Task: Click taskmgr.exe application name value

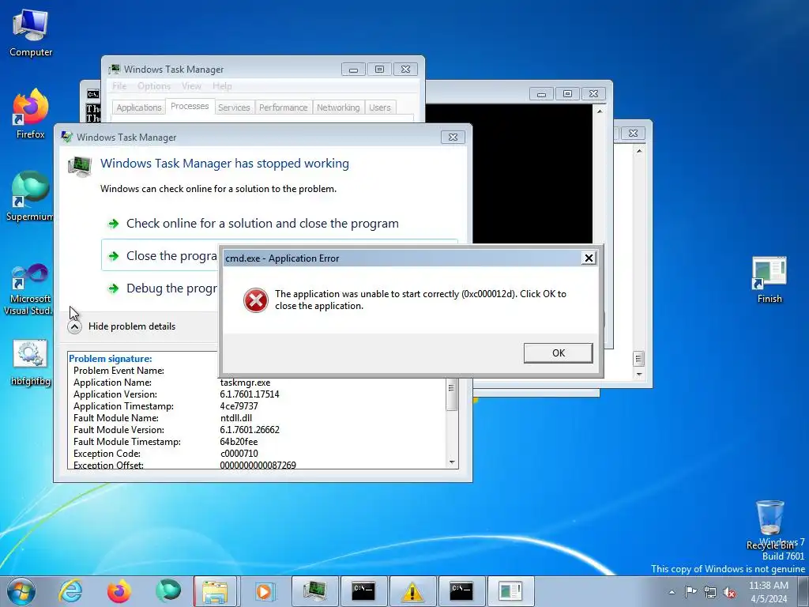Action: tap(245, 383)
